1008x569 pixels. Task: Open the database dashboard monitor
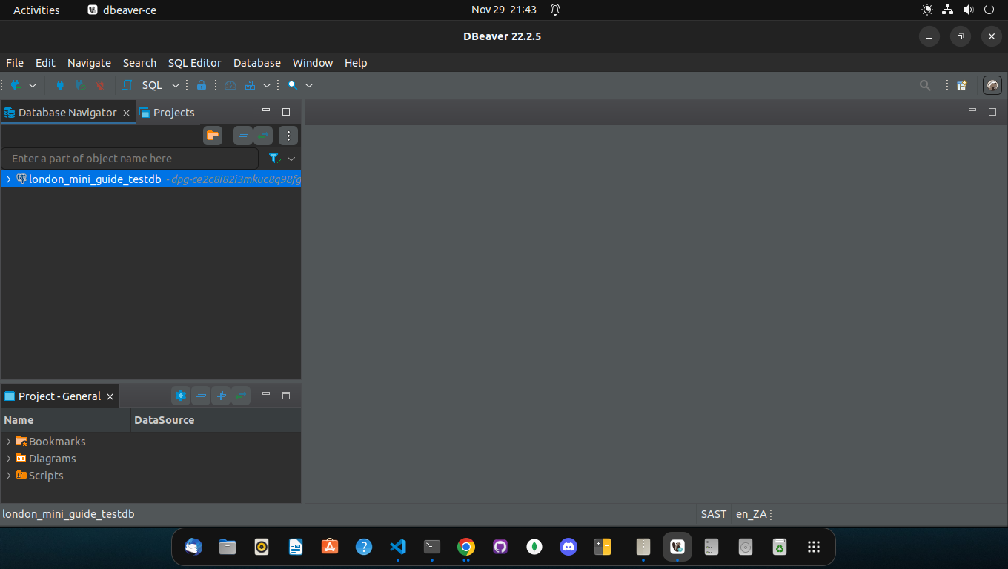coord(230,84)
